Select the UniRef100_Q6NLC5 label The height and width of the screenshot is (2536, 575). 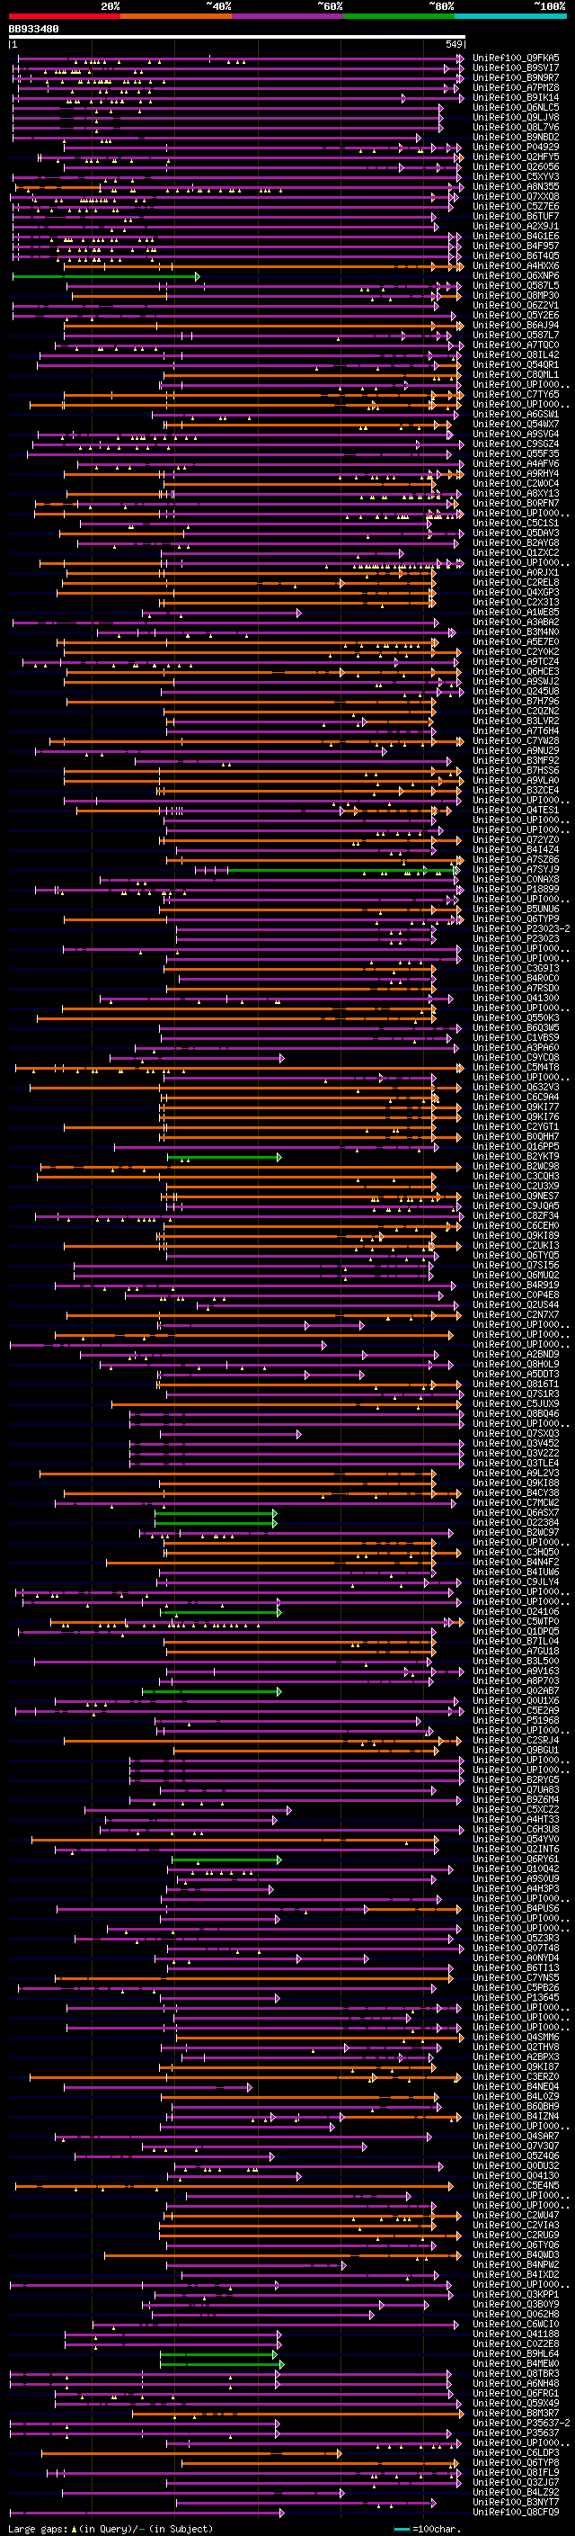point(516,107)
